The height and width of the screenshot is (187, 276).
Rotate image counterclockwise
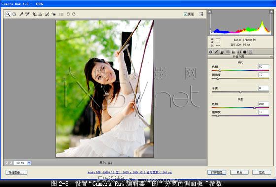click(68, 14)
